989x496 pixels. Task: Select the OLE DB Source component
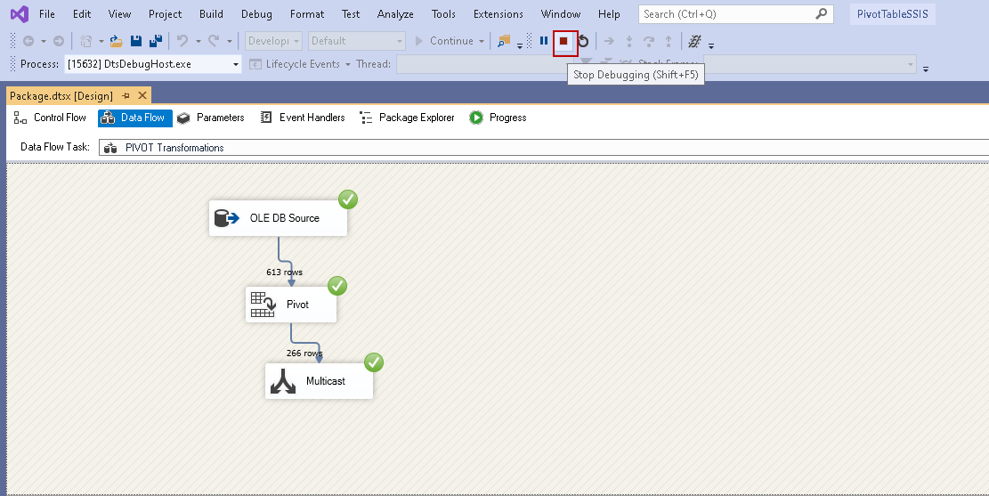click(x=278, y=218)
